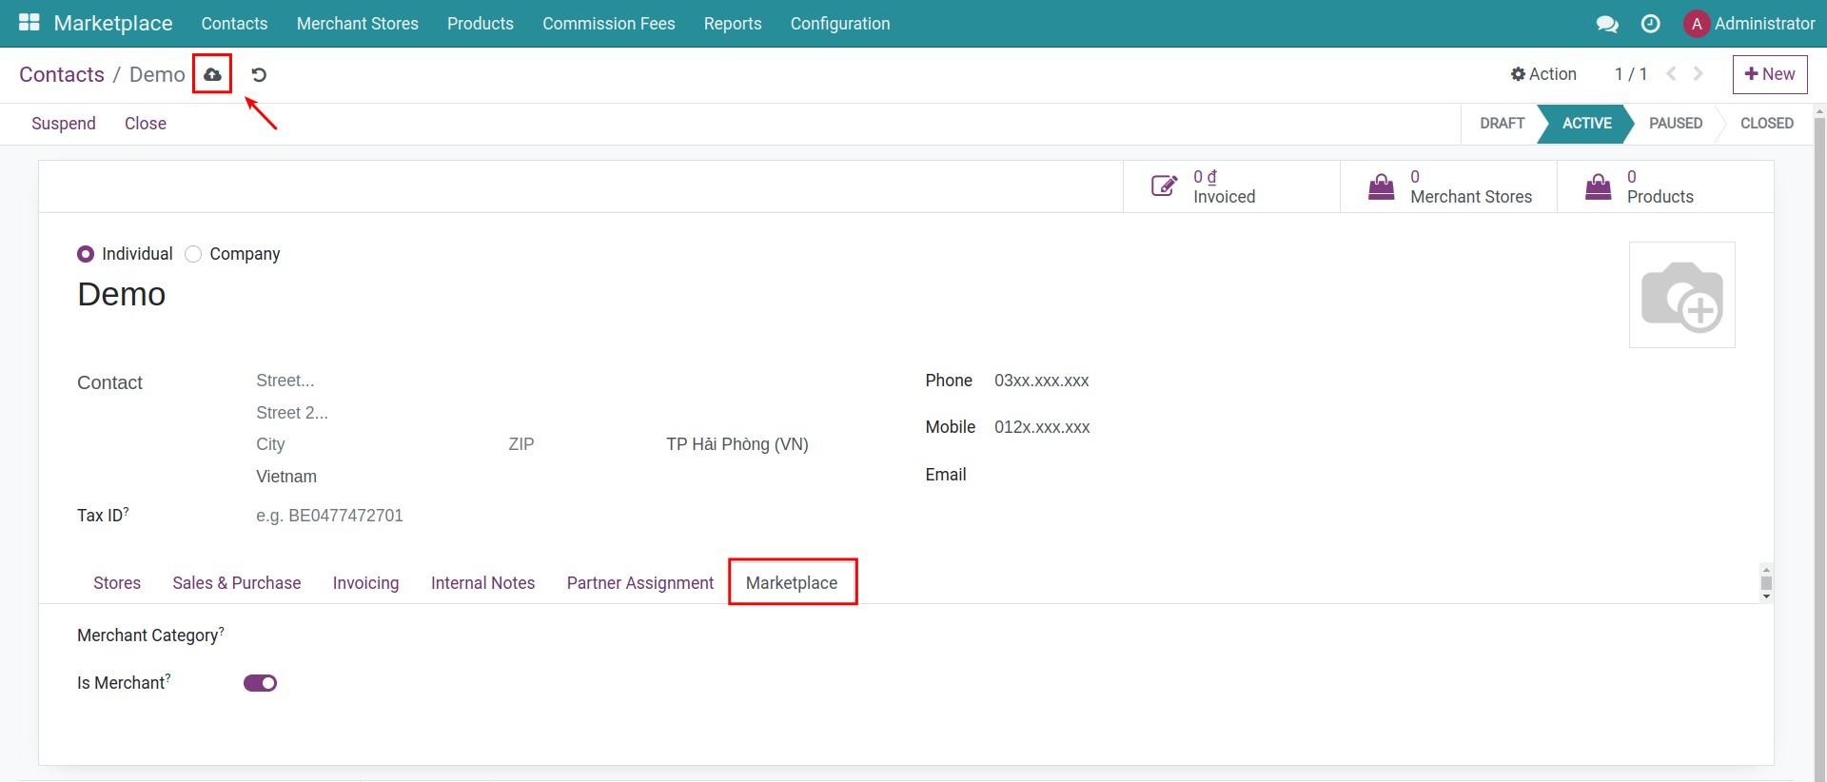Switch to the Marketplace tab
Screen dimensions: 1827x782
tap(792, 583)
